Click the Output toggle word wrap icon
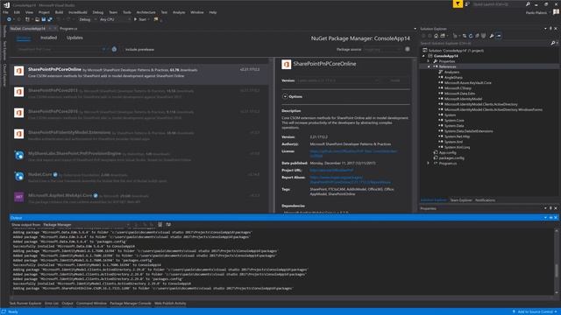Viewport: 561px width, 315px height. coord(168,225)
